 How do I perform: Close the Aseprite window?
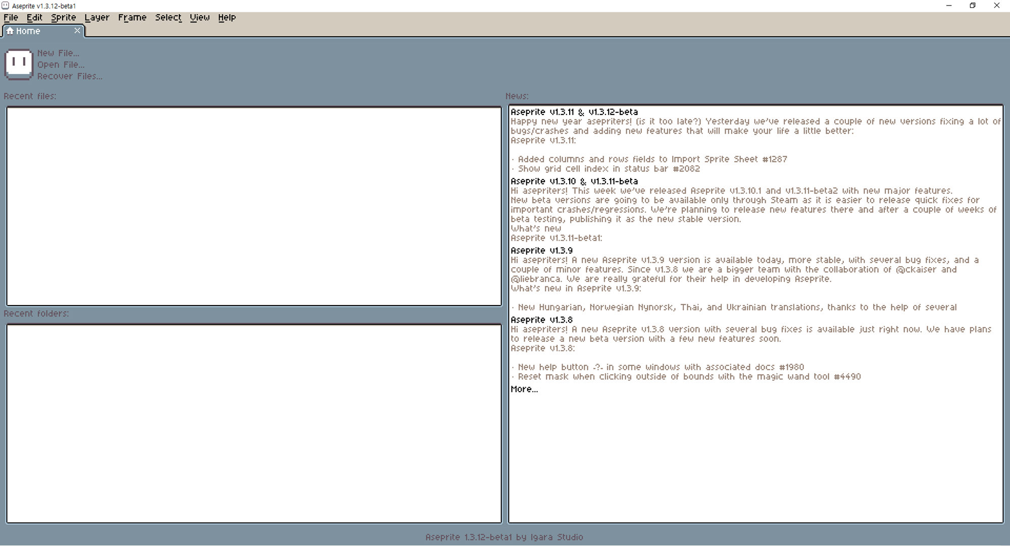click(x=997, y=6)
